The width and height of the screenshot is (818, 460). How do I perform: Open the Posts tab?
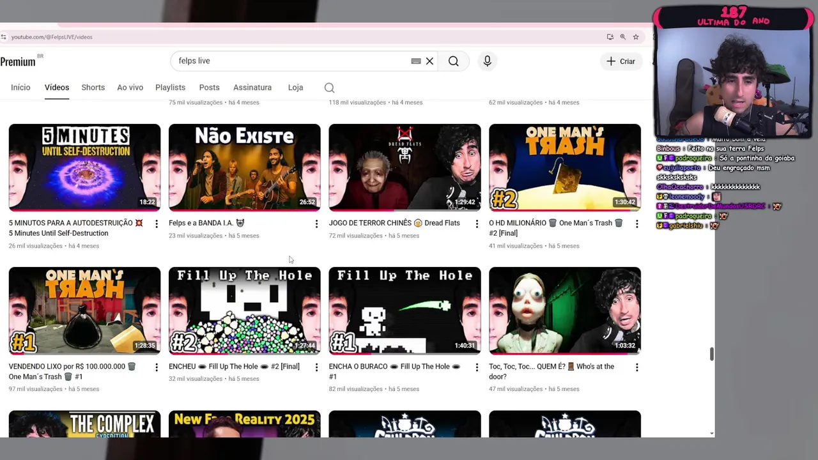[x=209, y=88]
